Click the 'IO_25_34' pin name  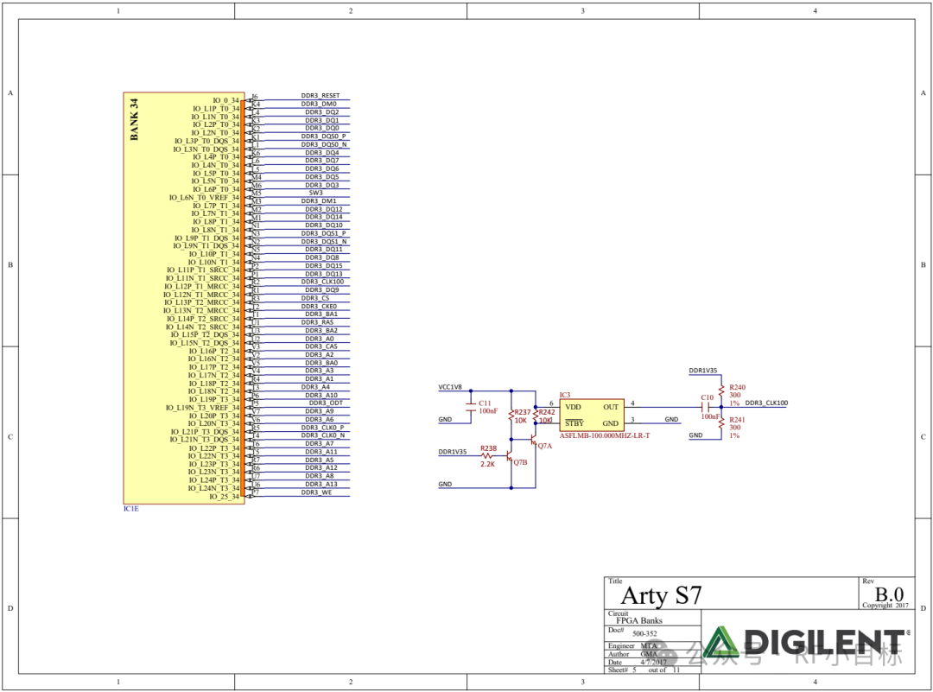click(x=225, y=496)
